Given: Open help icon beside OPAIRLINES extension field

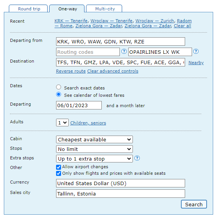Looking at the screenshot, I should pos(196,51).
